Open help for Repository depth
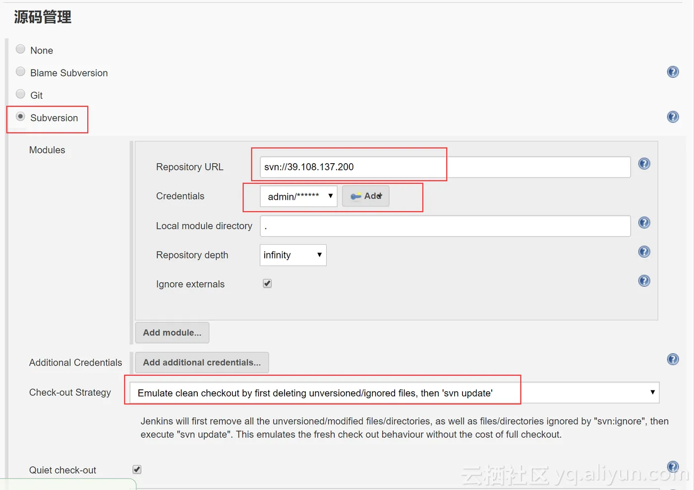The height and width of the screenshot is (490, 694). pos(644,251)
